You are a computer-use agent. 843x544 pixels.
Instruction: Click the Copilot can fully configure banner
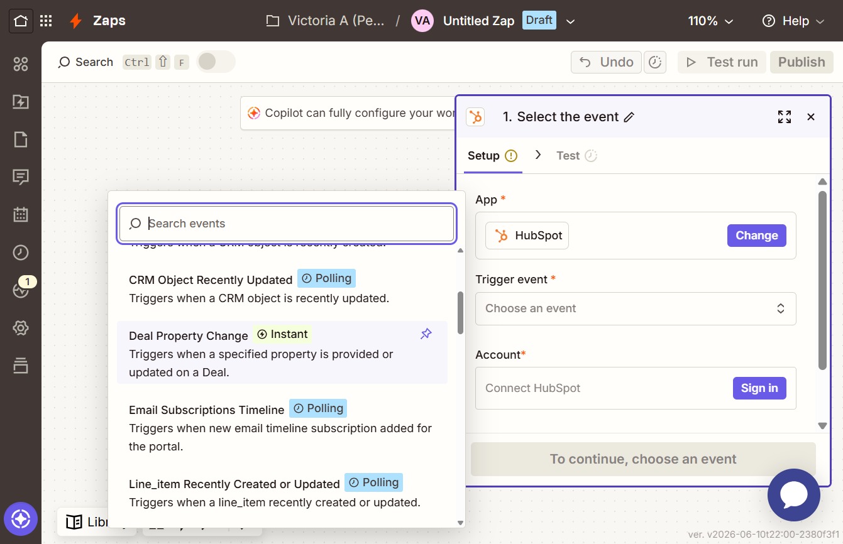348,113
